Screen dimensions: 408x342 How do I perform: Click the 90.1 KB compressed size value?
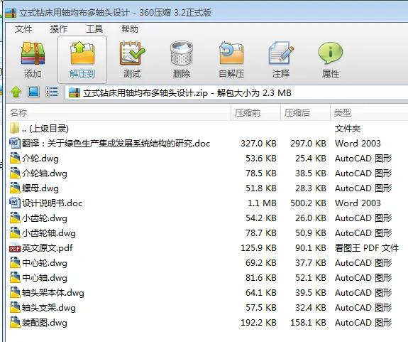(310, 248)
